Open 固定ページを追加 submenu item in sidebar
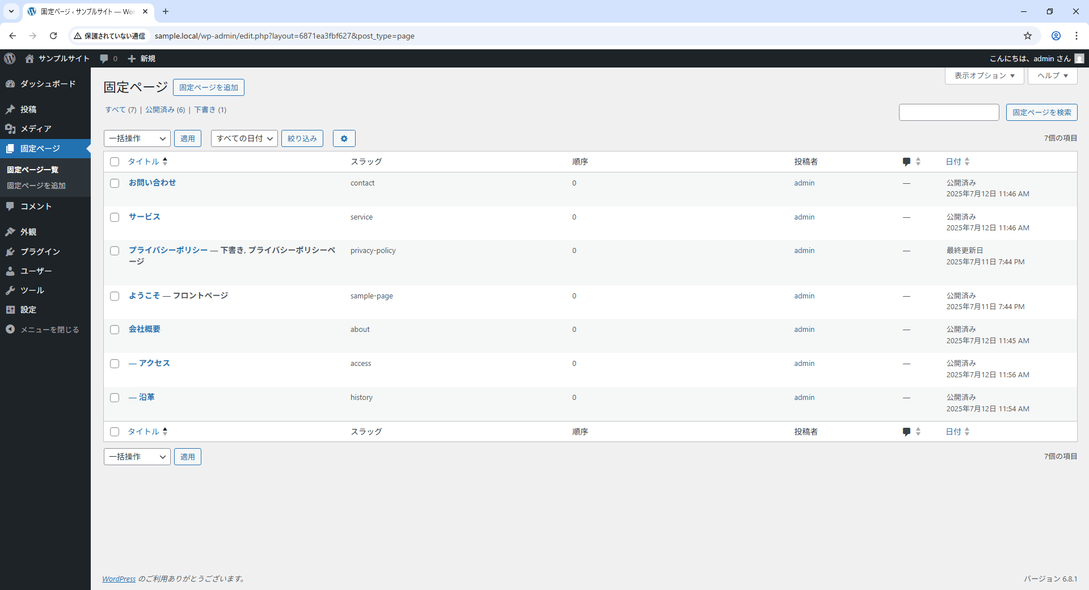The width and height of the screenshot is (1089, 590). (x=36, y=186)
